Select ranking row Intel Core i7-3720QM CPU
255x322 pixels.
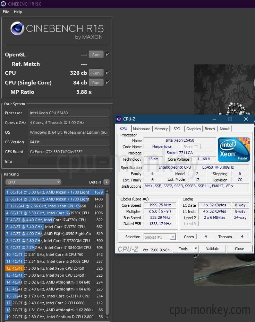tap(54, 241)
